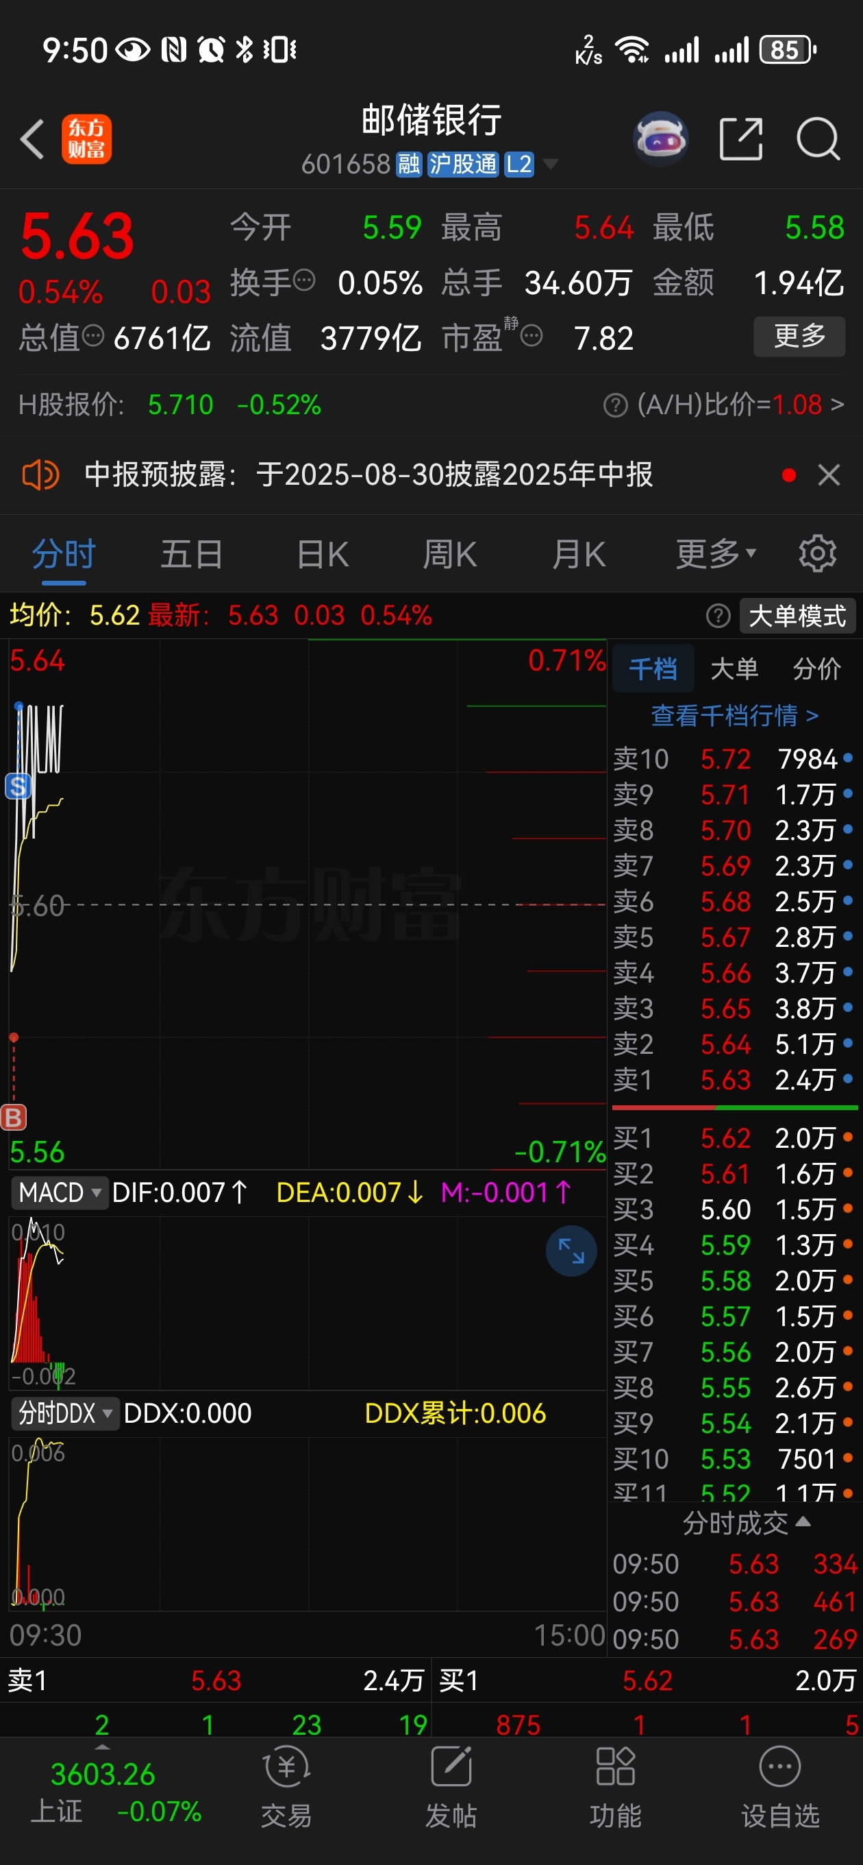Tap 买8 5.55 row in order book
The width and height of the screenshot is (863, 1865).
click(x=734, y=1387)
